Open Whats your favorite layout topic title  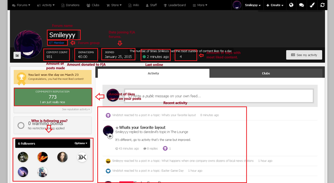[142, 127]
